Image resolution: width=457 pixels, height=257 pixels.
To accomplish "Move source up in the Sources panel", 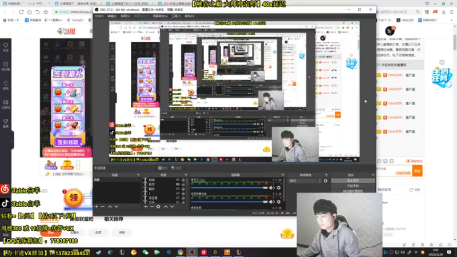I will (x=166, y=207).
